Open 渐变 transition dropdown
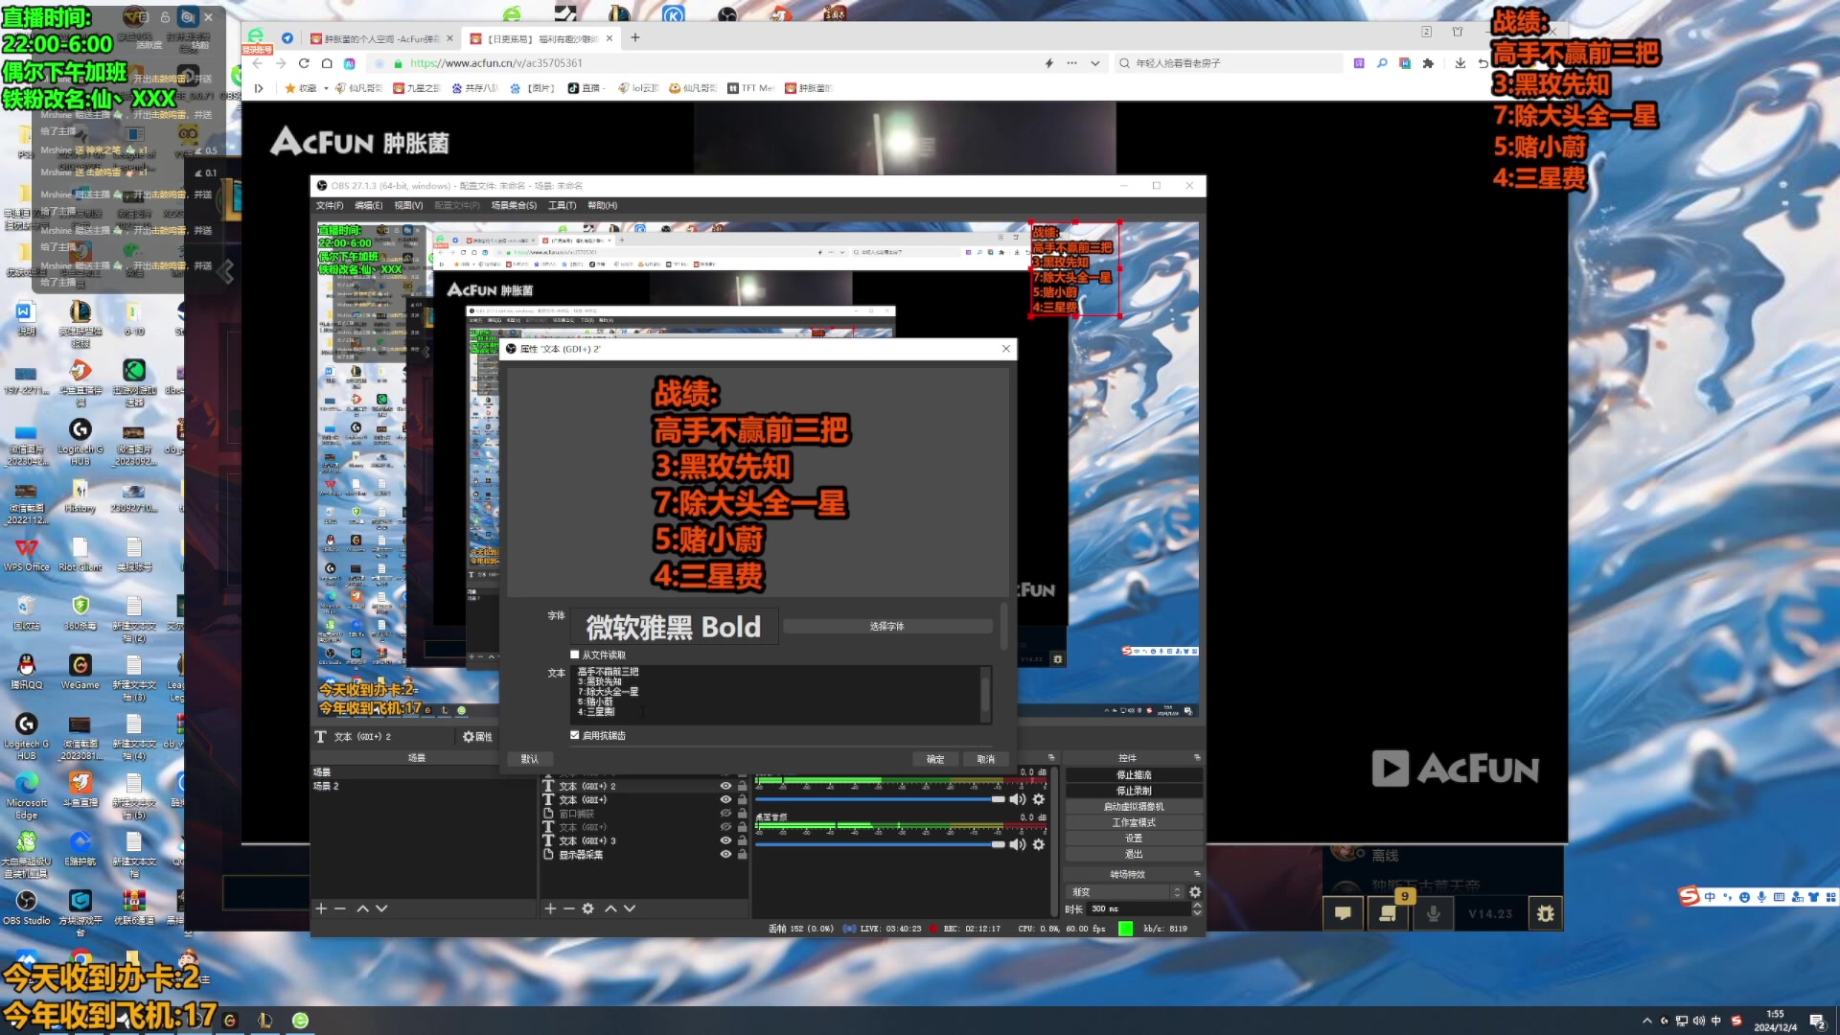Image resolution: width=1840 pixels, height=1035 pixels. (x=1126, y=892)
